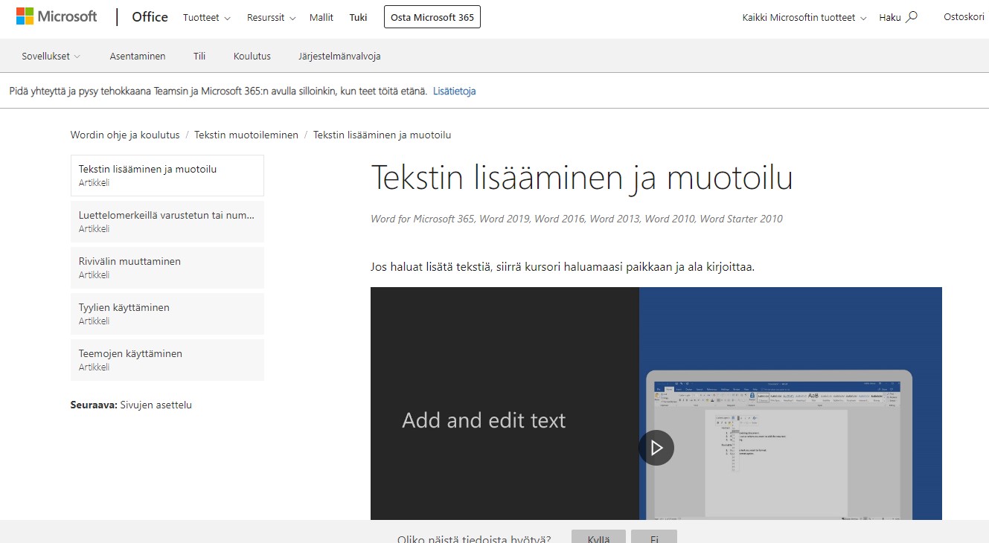Click the Word versions applies-to text

(577, 219)
